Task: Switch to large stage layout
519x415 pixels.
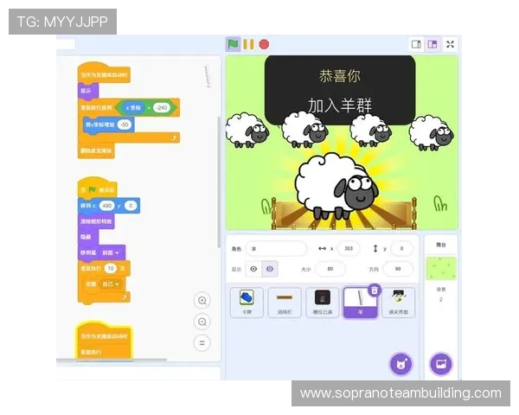Action: [x=432, y=44]
